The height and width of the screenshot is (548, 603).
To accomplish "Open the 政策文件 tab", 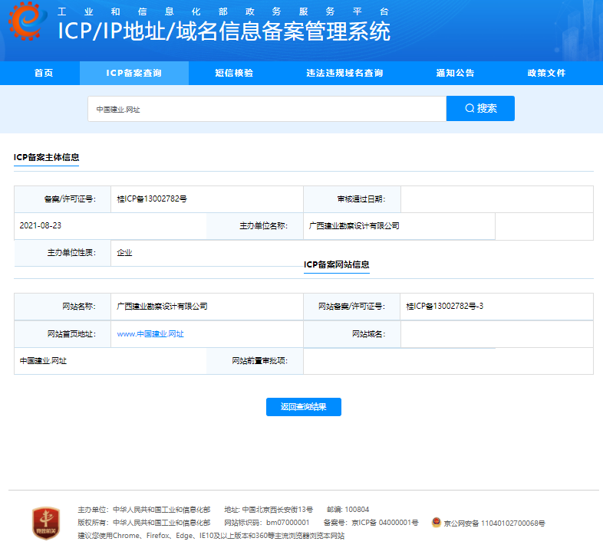I will [546, 73].
